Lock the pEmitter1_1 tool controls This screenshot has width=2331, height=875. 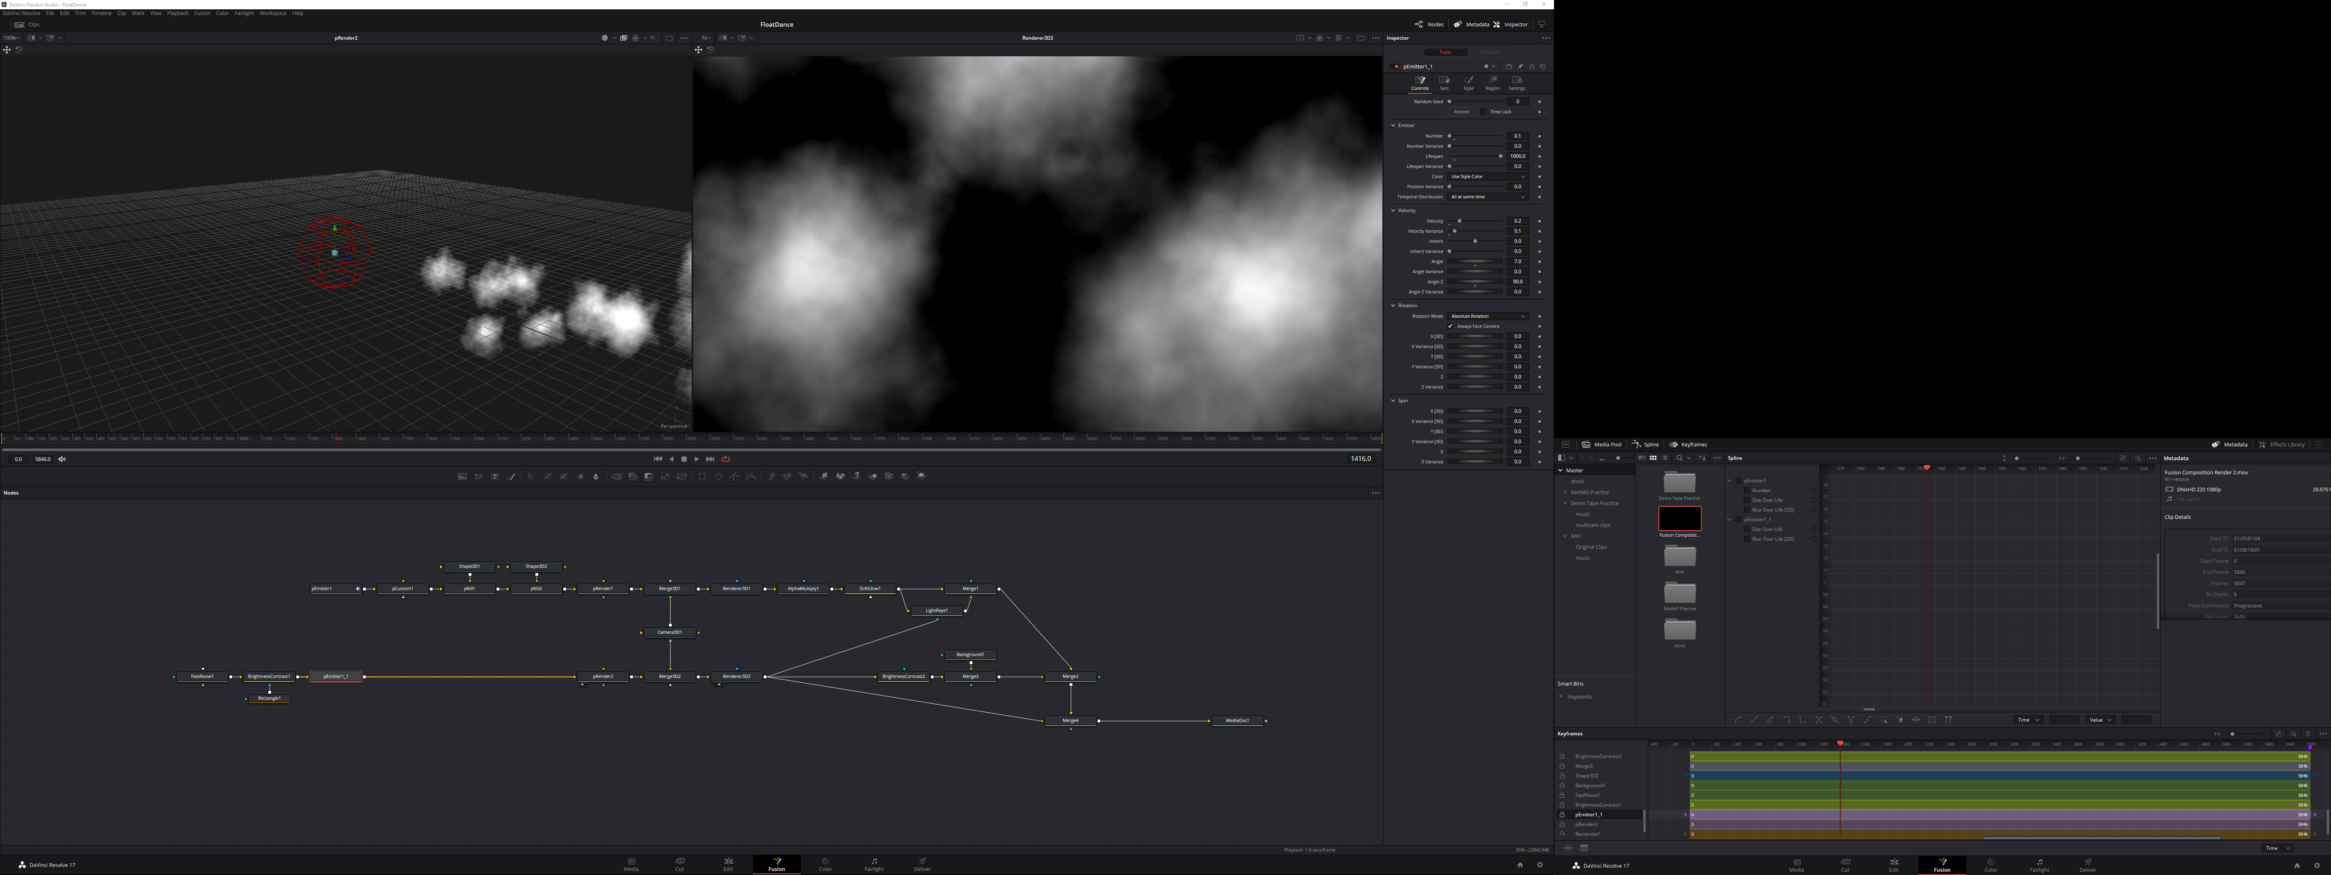point(1532,67)
